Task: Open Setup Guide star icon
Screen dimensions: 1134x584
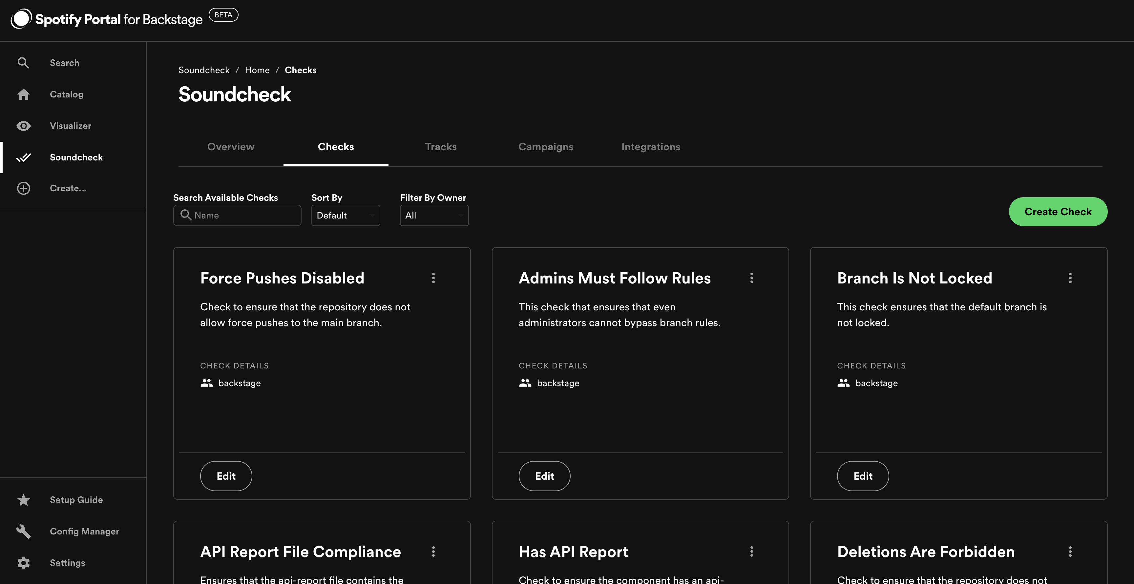Action: (23, 500)
